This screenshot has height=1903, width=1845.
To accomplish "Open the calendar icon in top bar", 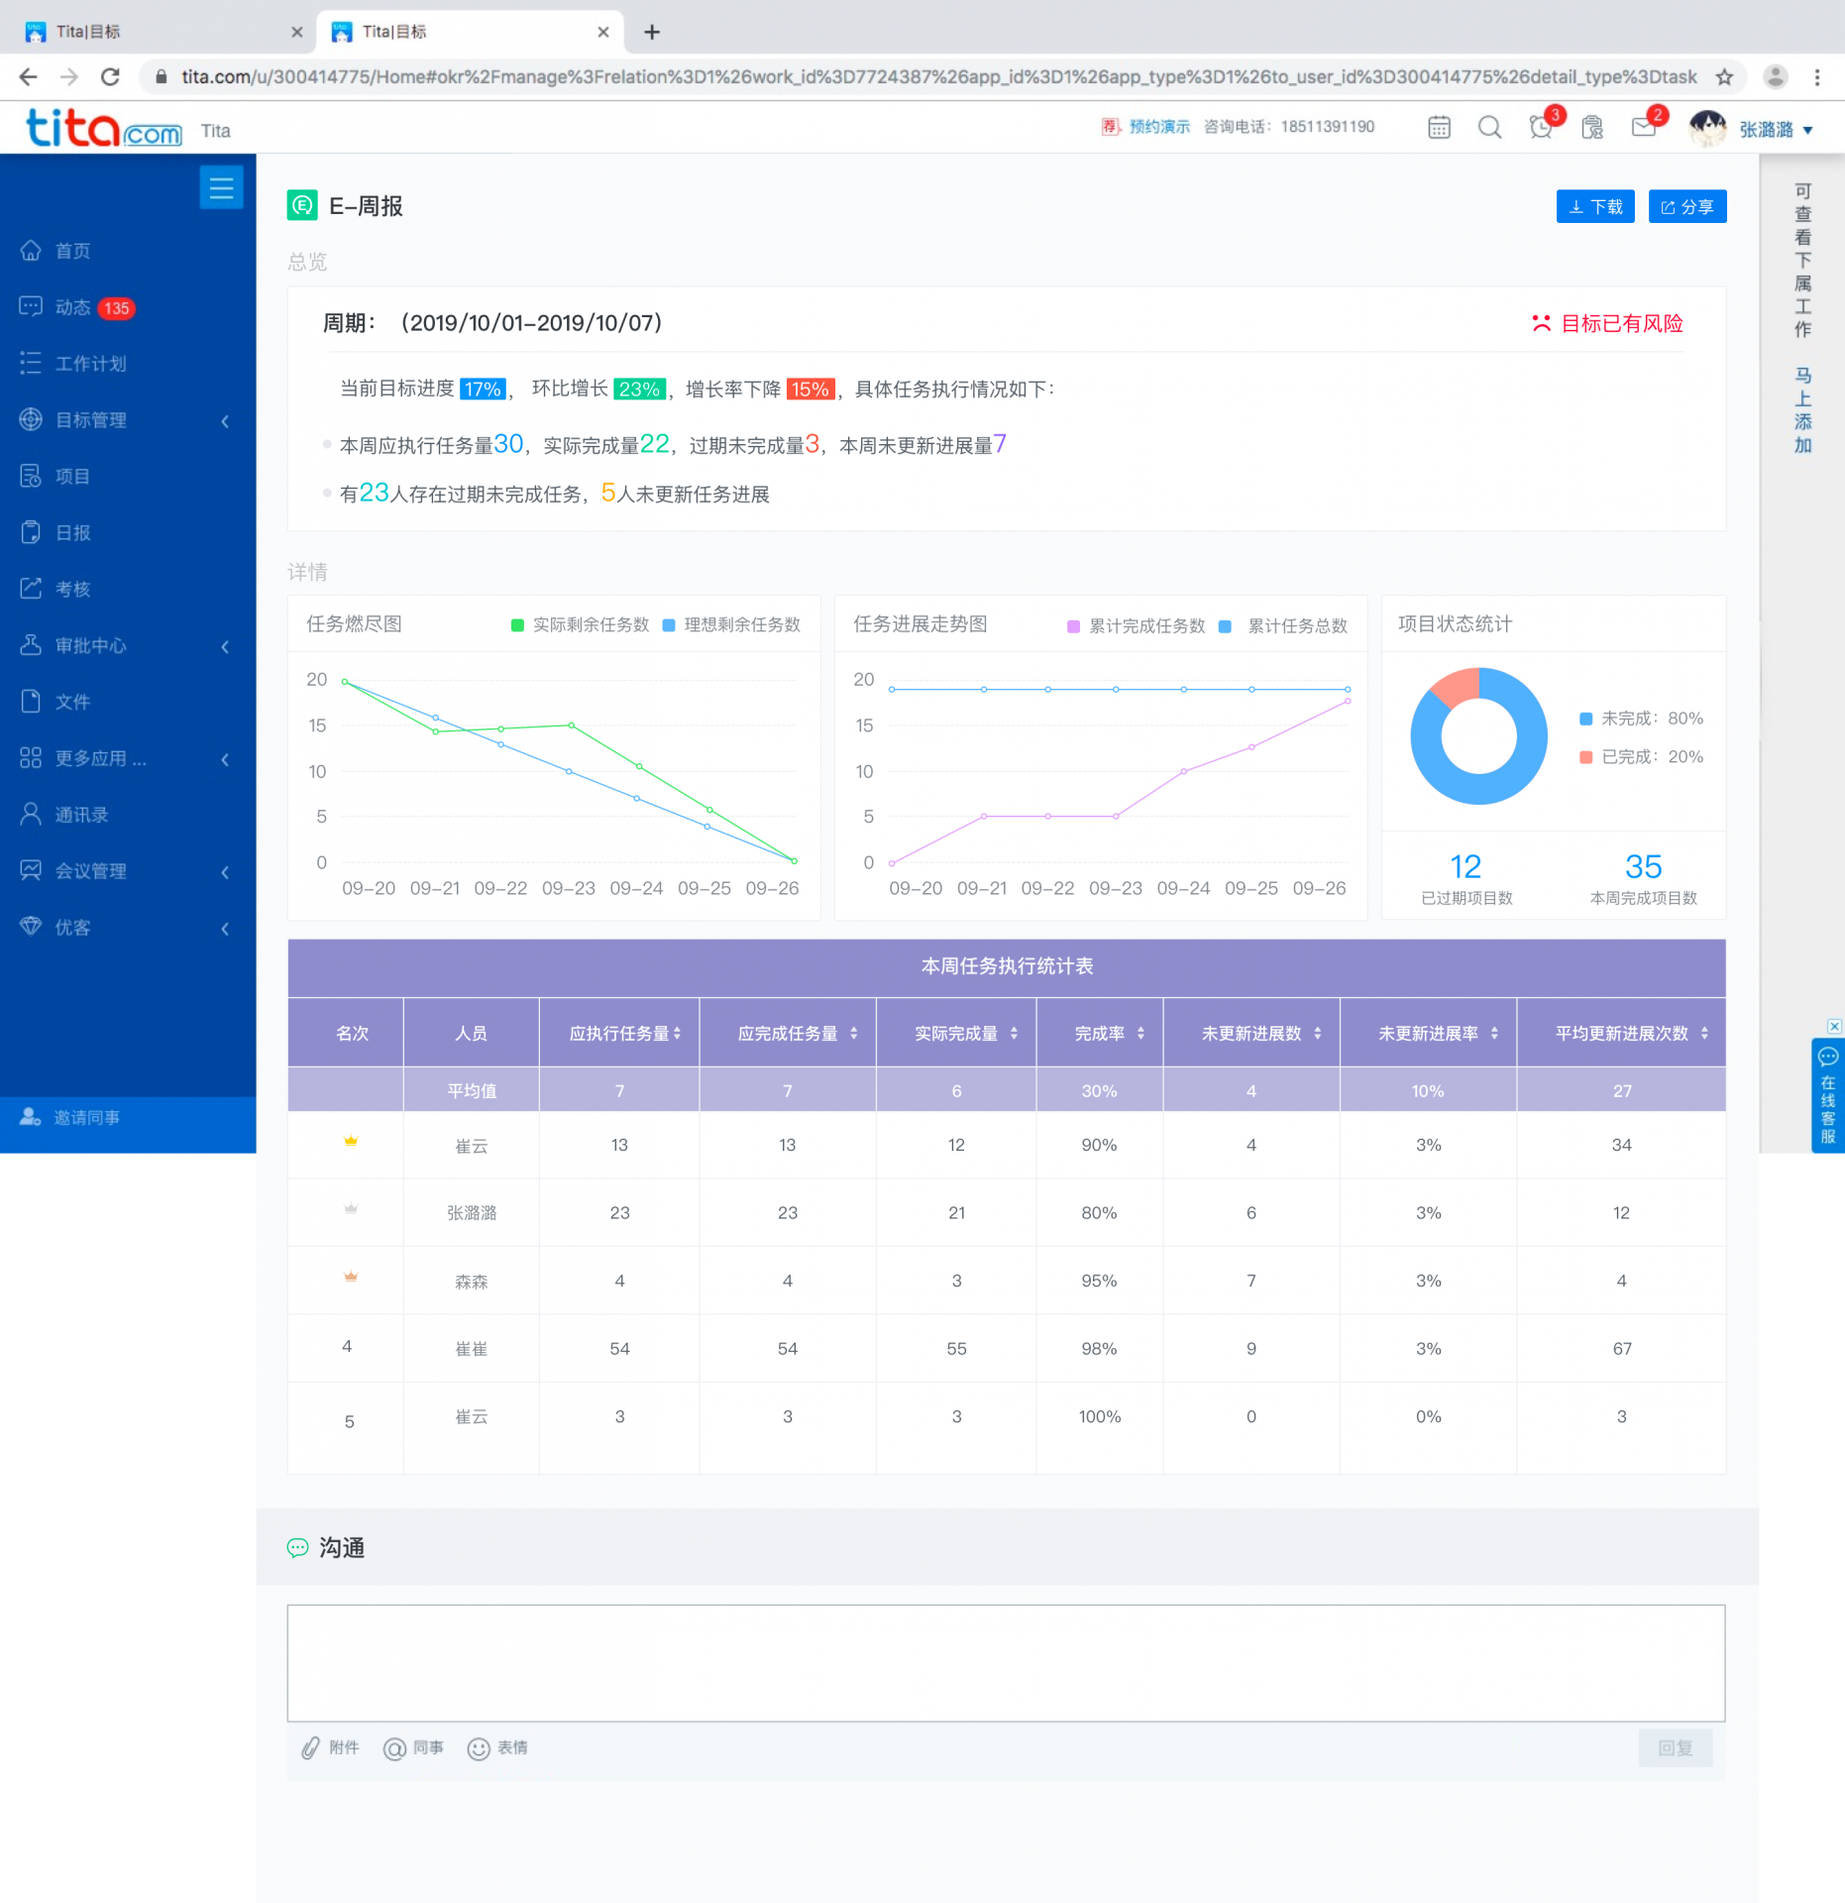I will point(1439,127).
